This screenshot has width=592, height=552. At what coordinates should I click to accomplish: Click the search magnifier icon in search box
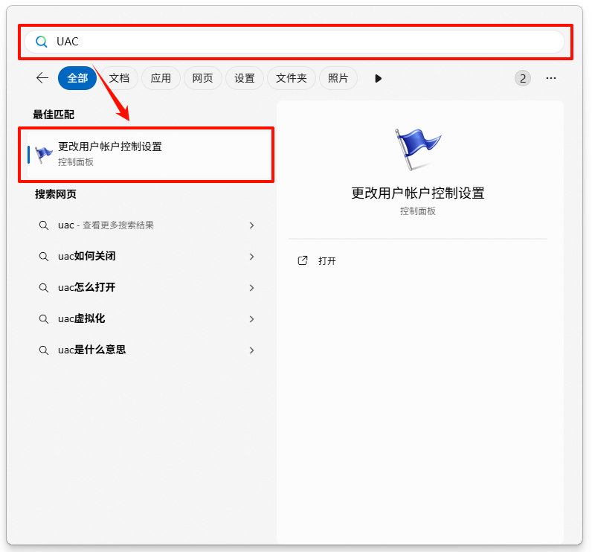[x=41, y=42]
